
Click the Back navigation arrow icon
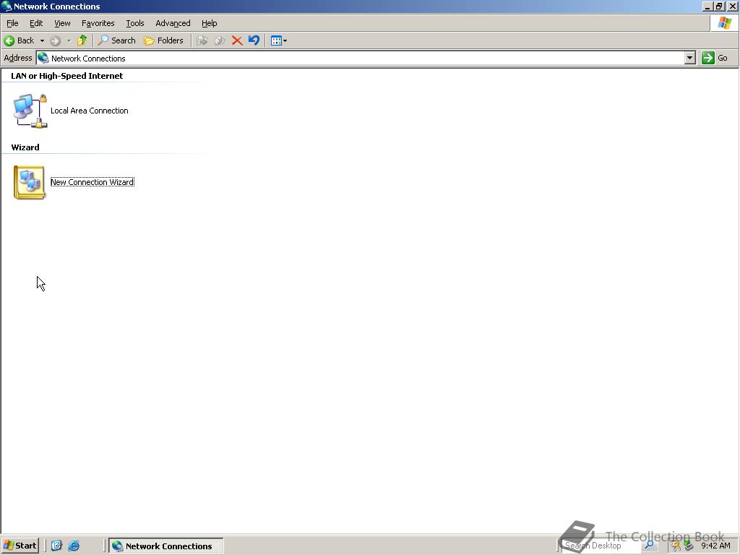9,40
